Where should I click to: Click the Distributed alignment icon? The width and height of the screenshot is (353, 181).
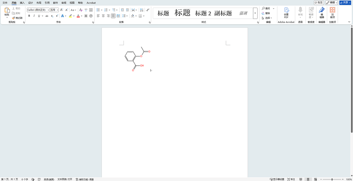[x=118, y=16]
